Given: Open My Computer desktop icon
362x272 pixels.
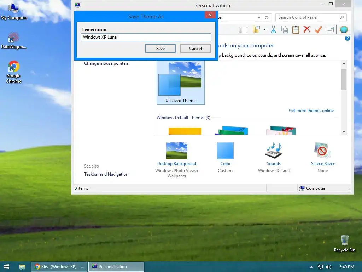Looking at the screenshot, I should pos(14,12).
